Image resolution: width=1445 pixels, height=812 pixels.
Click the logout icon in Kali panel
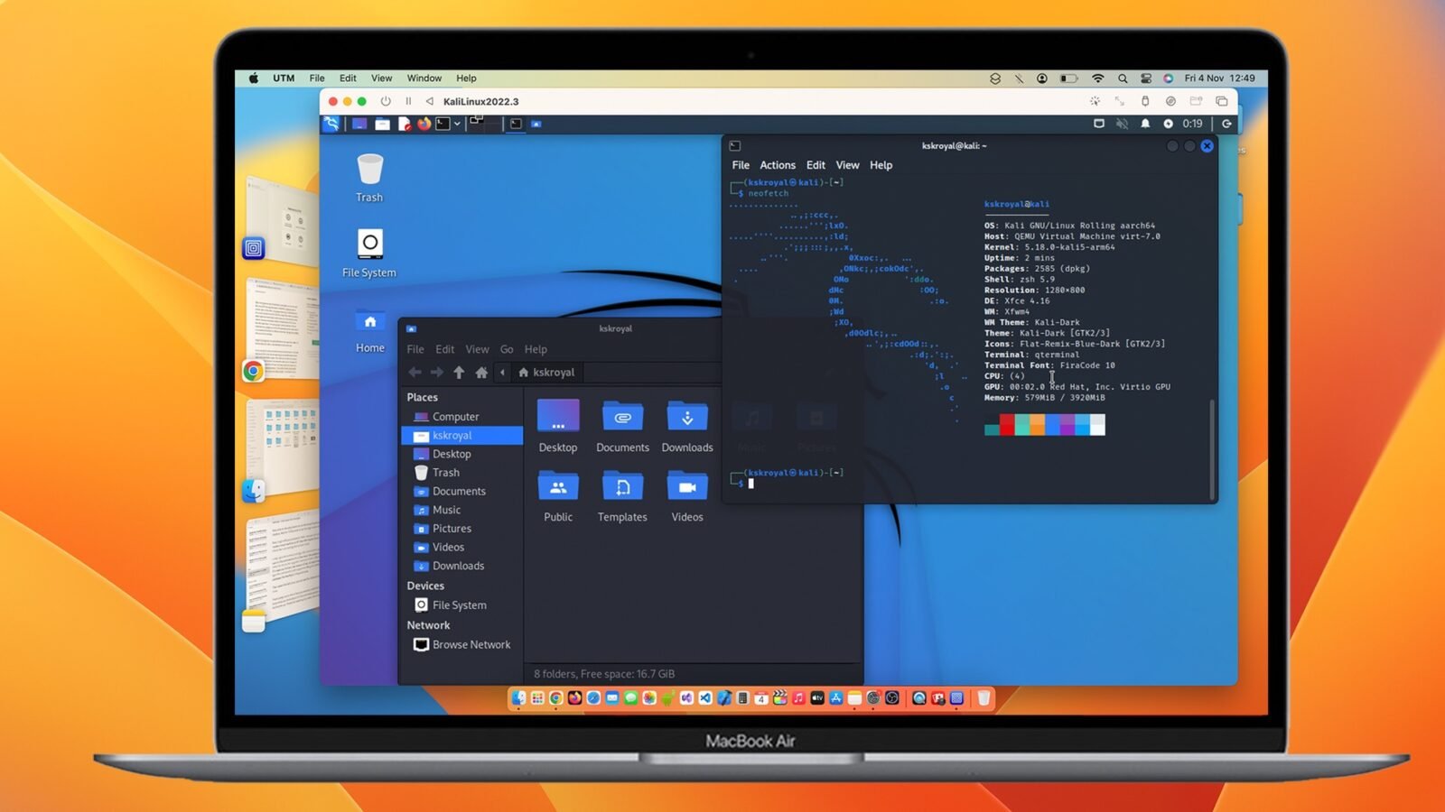tap(1226, 124)
